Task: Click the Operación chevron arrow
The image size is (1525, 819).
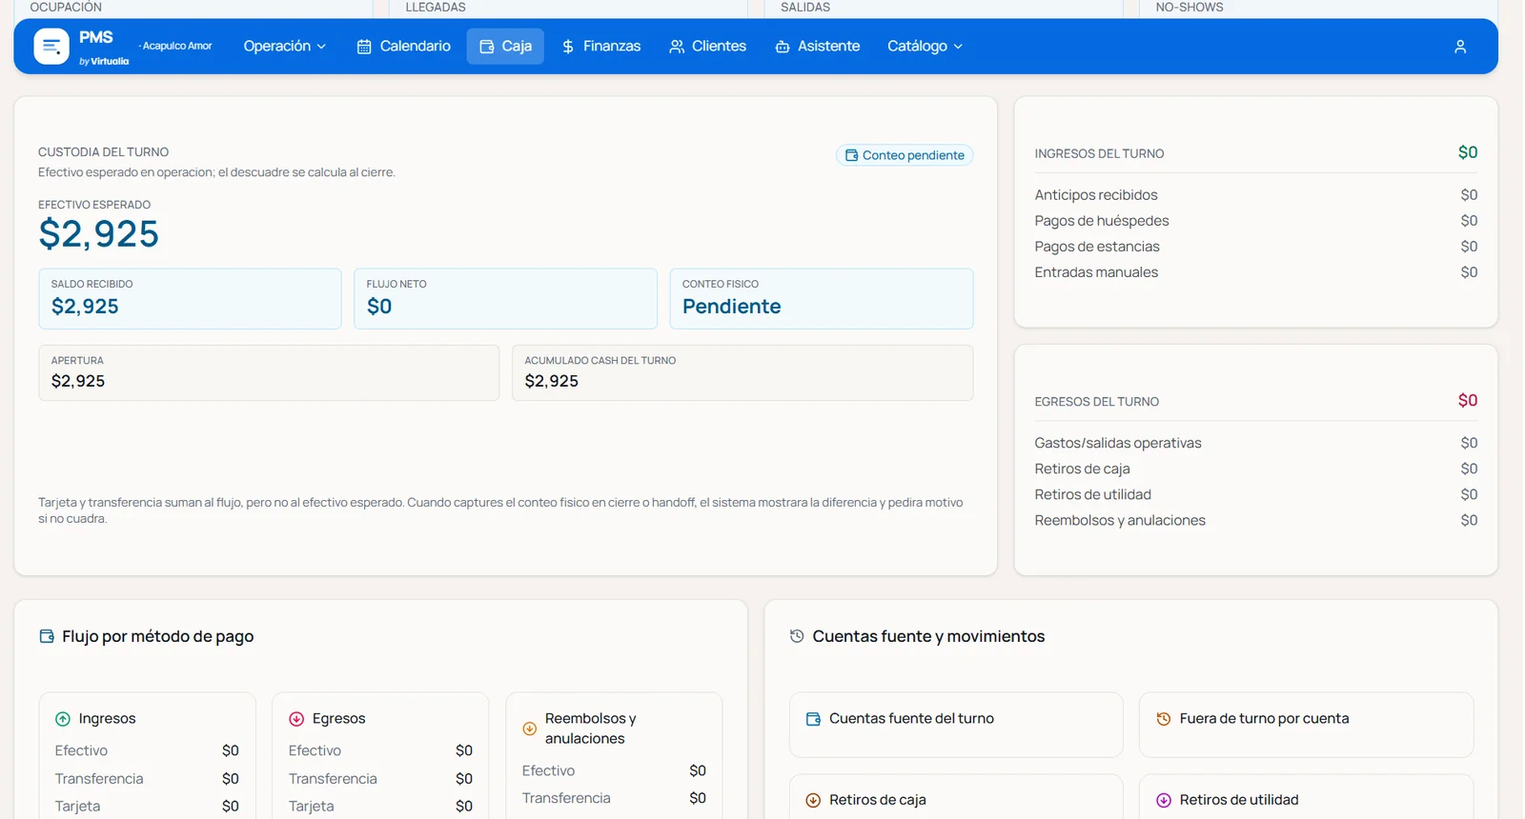Action: pyautogui.click(x=321, y=47)
